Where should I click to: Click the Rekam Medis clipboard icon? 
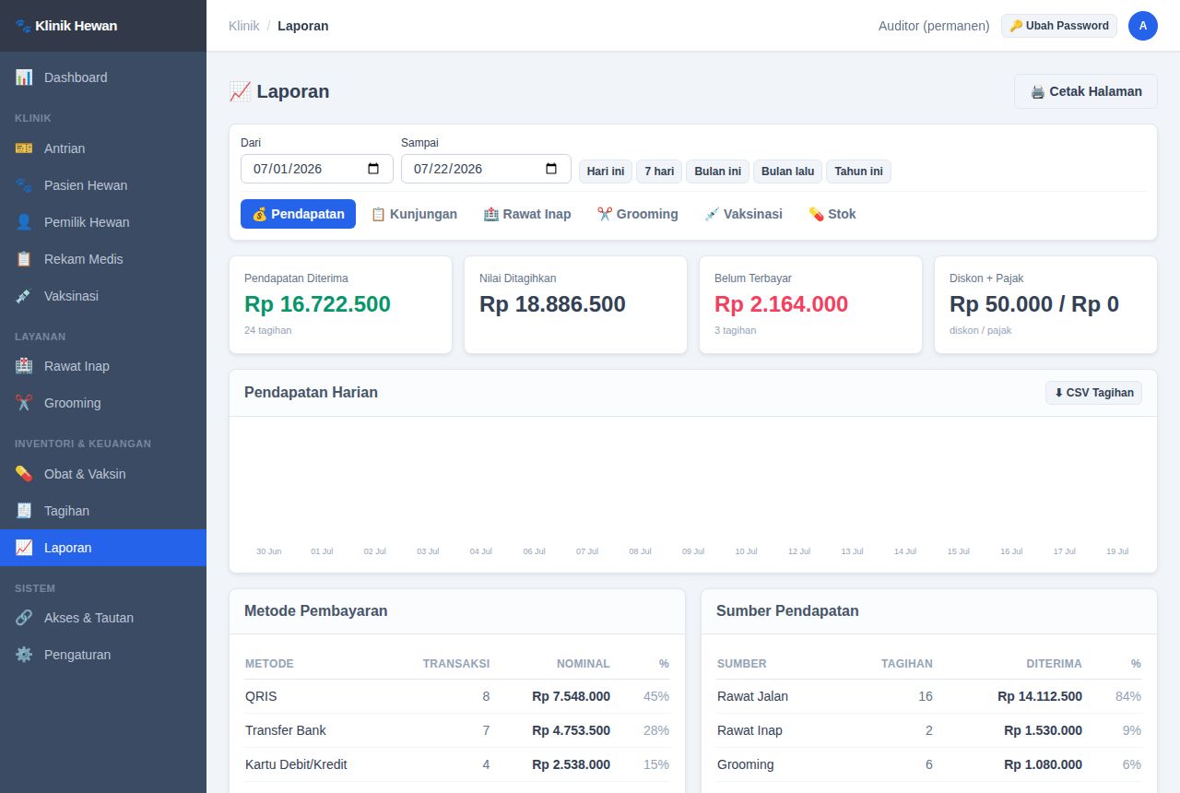(x=24, y=259)
